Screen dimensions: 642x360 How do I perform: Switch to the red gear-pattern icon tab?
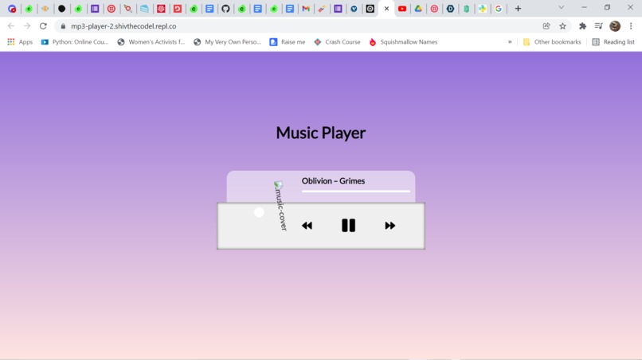tap(161, 9)
